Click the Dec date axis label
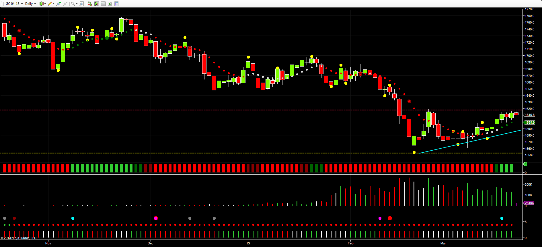Image resolution: width=542 pixels, height=247 pixels. tap(151, 243)
